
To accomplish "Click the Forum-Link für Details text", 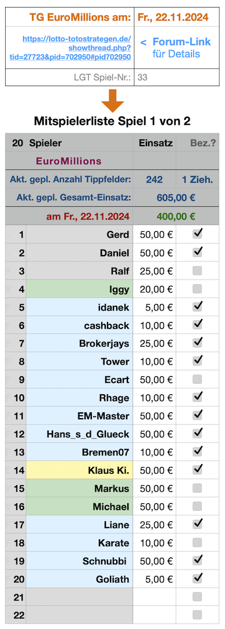I will (176, 48).
